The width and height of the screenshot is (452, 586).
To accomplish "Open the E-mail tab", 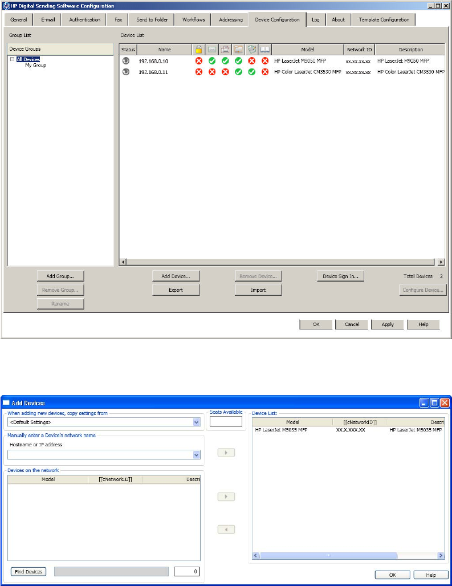I will 48,20.
